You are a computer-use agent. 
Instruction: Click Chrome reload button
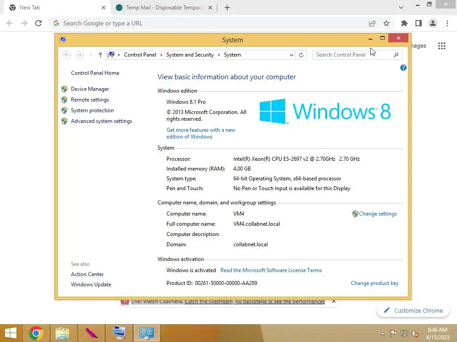click(x=38, y=23)
